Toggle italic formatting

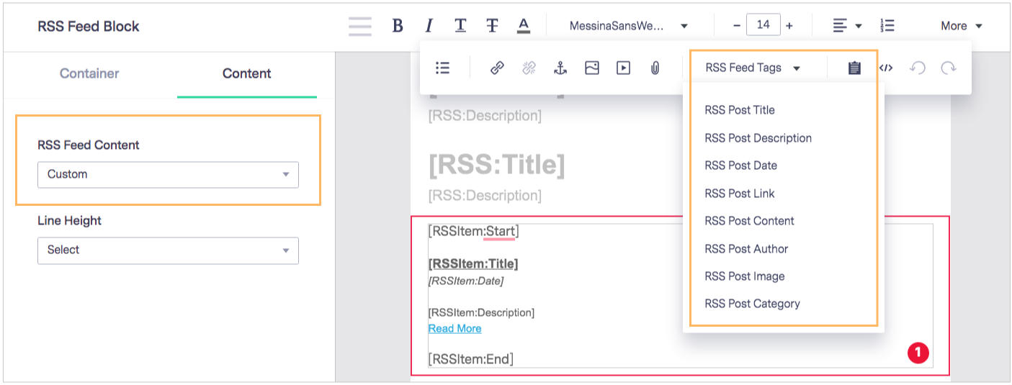429,26
